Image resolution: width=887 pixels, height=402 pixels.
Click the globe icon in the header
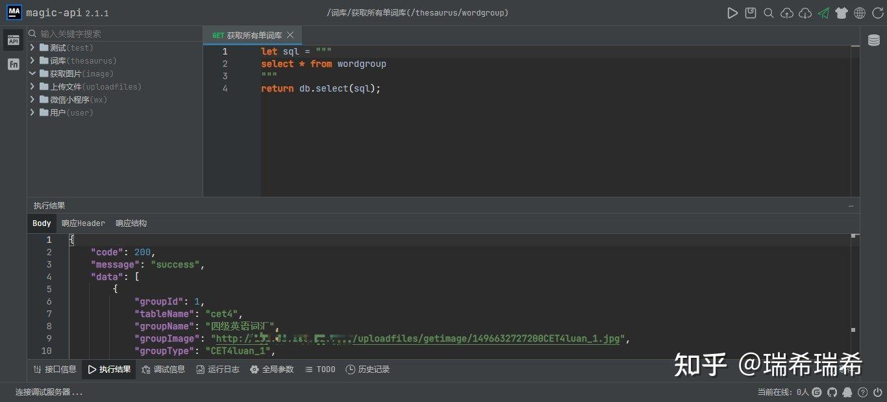[x=860, y=13]
